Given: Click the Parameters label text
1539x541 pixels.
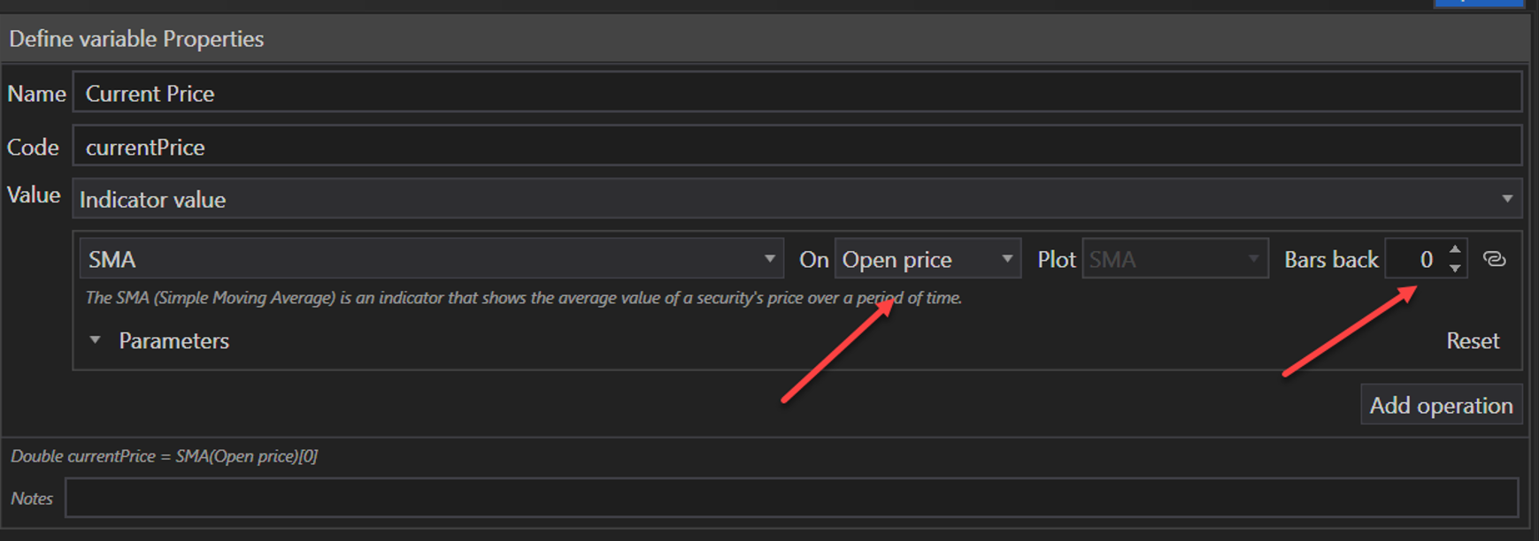Looking at the screenshot, I should tap(173, 340).
